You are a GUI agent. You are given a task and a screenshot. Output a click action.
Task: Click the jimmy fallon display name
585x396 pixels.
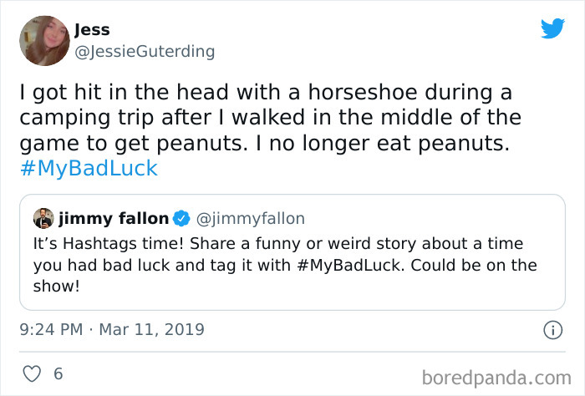(x=112, y=219)
